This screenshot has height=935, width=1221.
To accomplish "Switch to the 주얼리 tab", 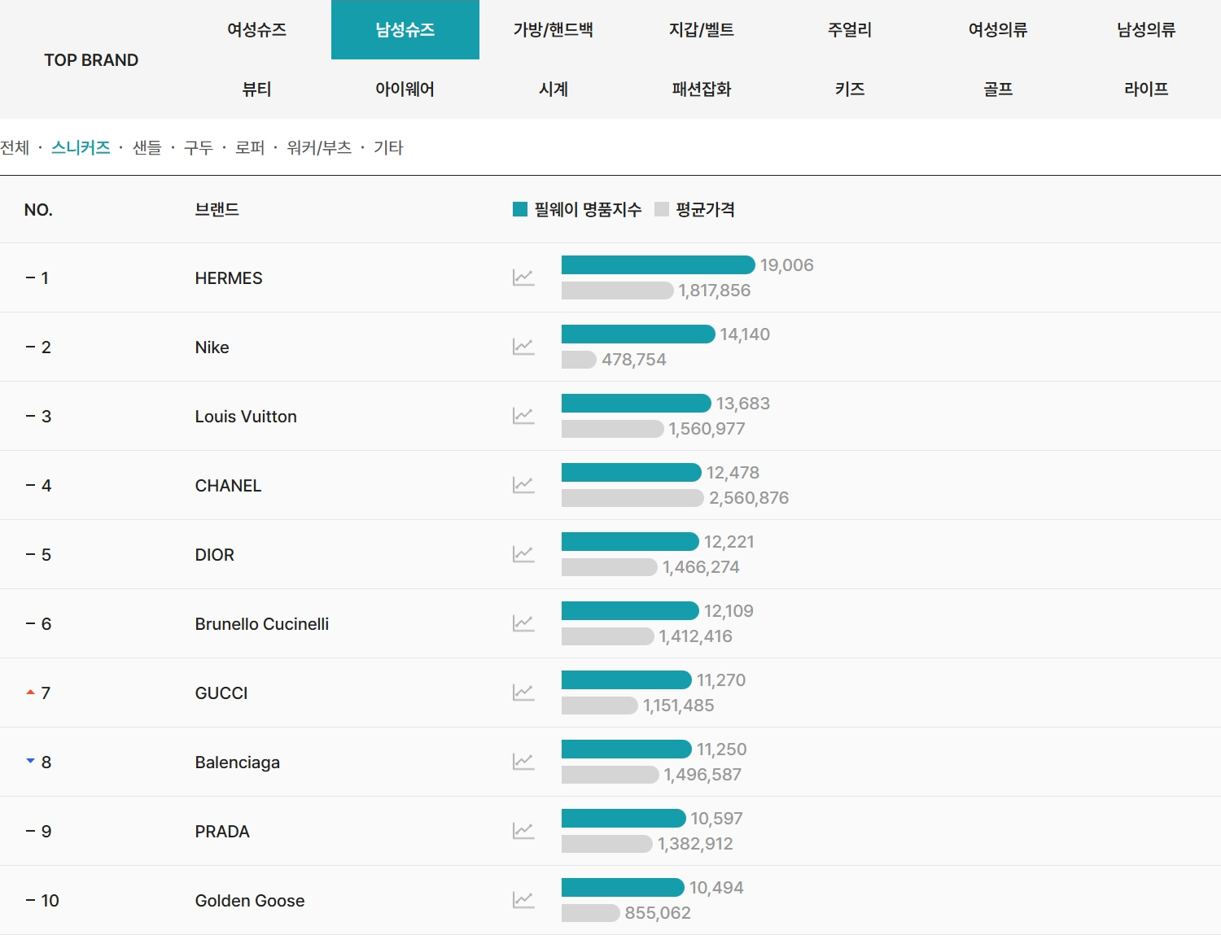I will [x=850, y=30].
